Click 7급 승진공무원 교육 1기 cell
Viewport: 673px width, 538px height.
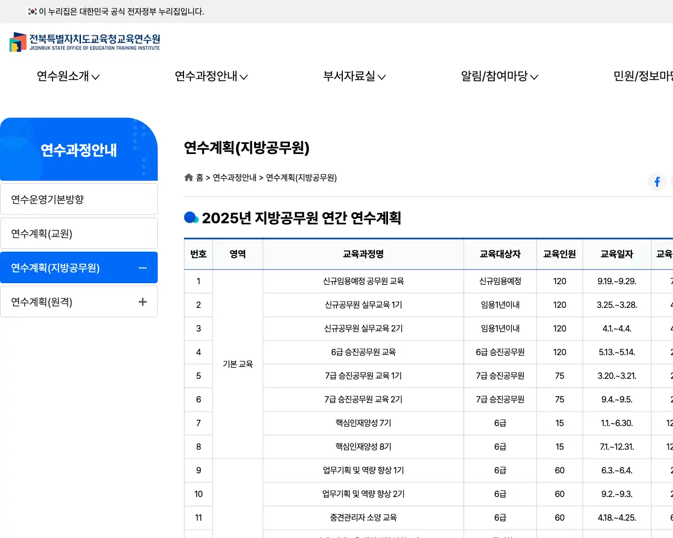363,376
